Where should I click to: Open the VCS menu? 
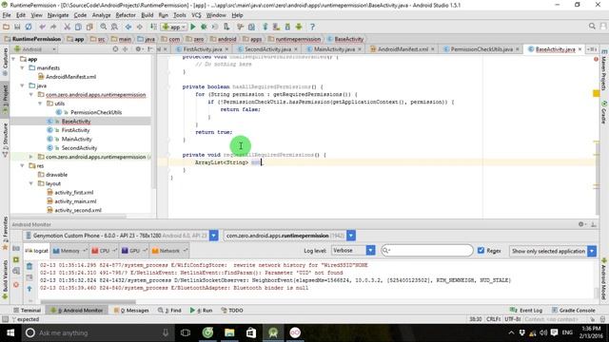point(196,15)
